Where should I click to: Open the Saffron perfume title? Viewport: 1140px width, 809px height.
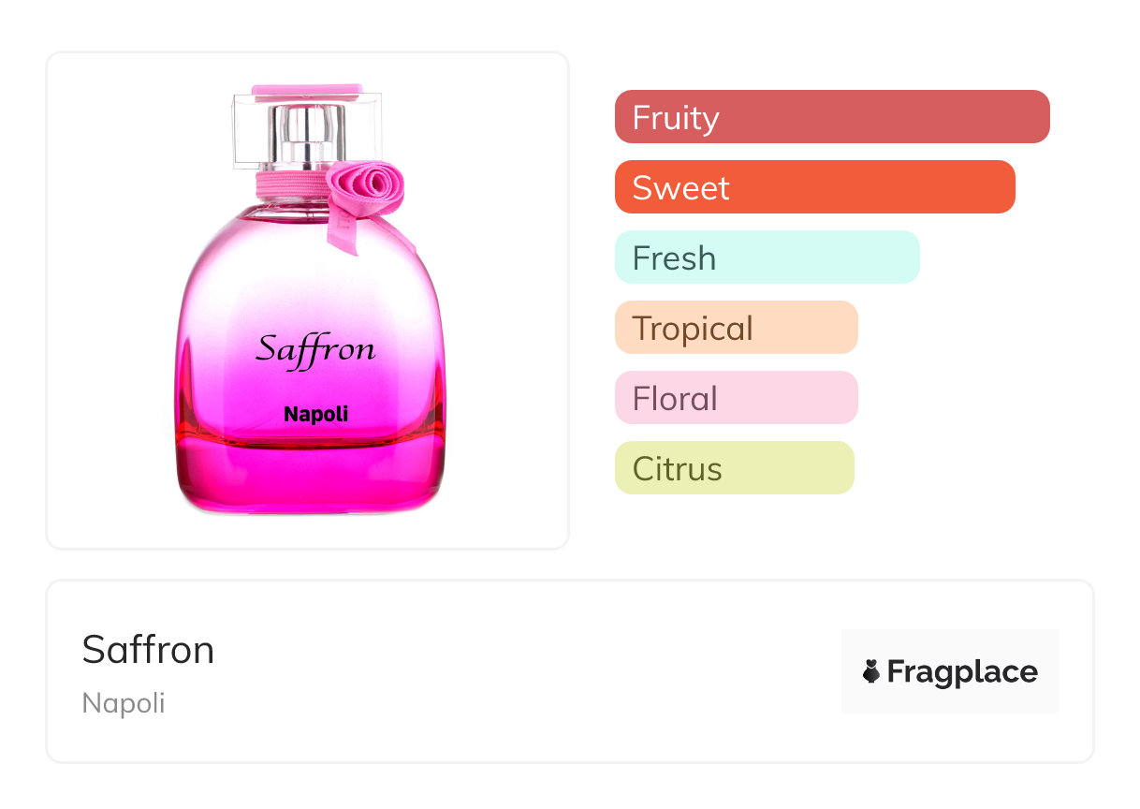(x=148, y=650)
